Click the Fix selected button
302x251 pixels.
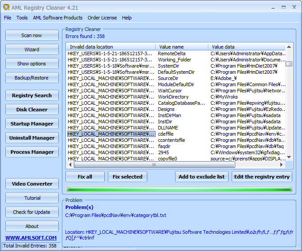point(127,177)
